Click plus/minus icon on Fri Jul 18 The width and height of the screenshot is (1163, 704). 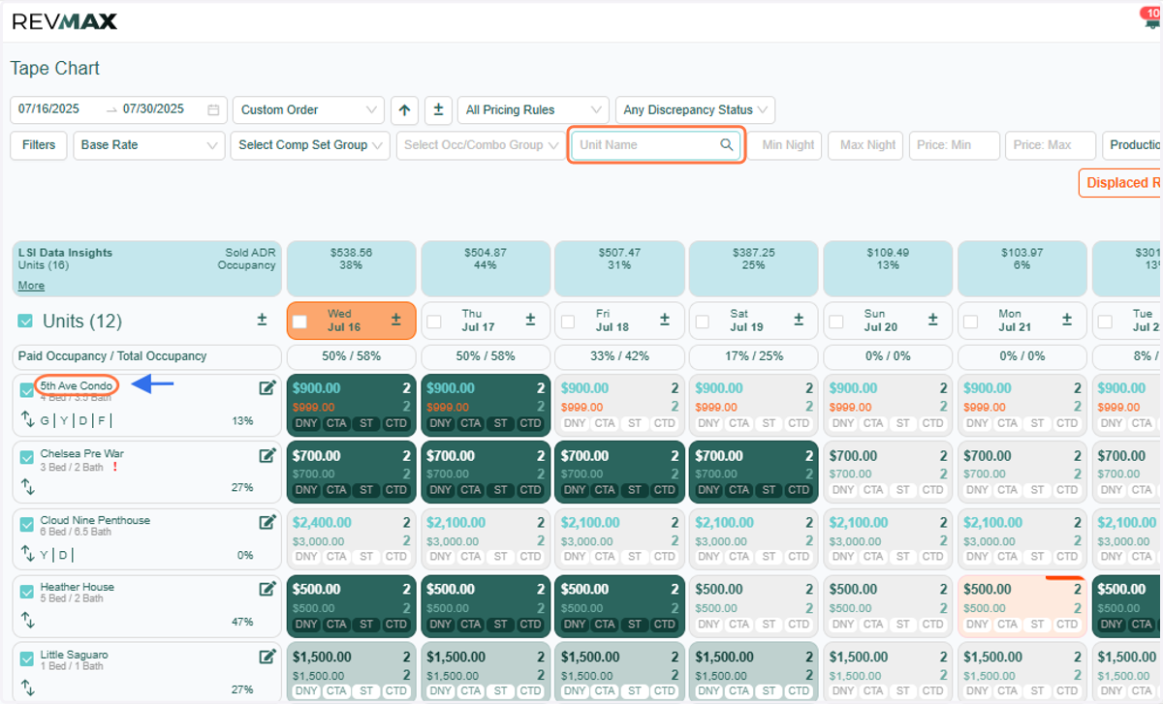point(665,320)
